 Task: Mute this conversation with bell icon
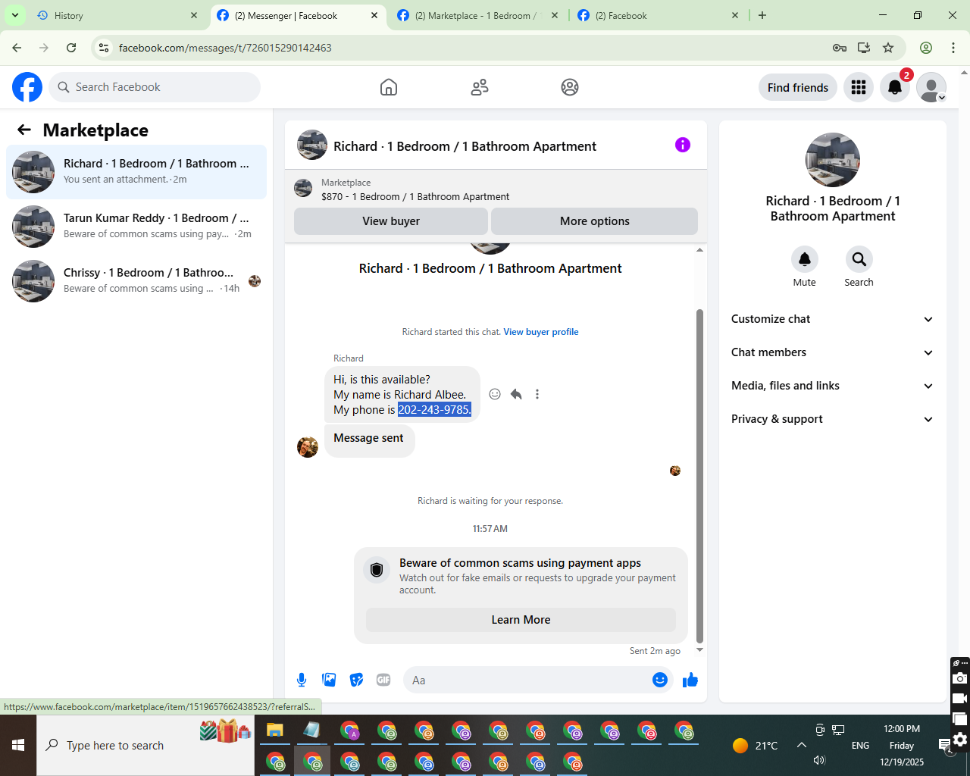(x=805, y=259)
